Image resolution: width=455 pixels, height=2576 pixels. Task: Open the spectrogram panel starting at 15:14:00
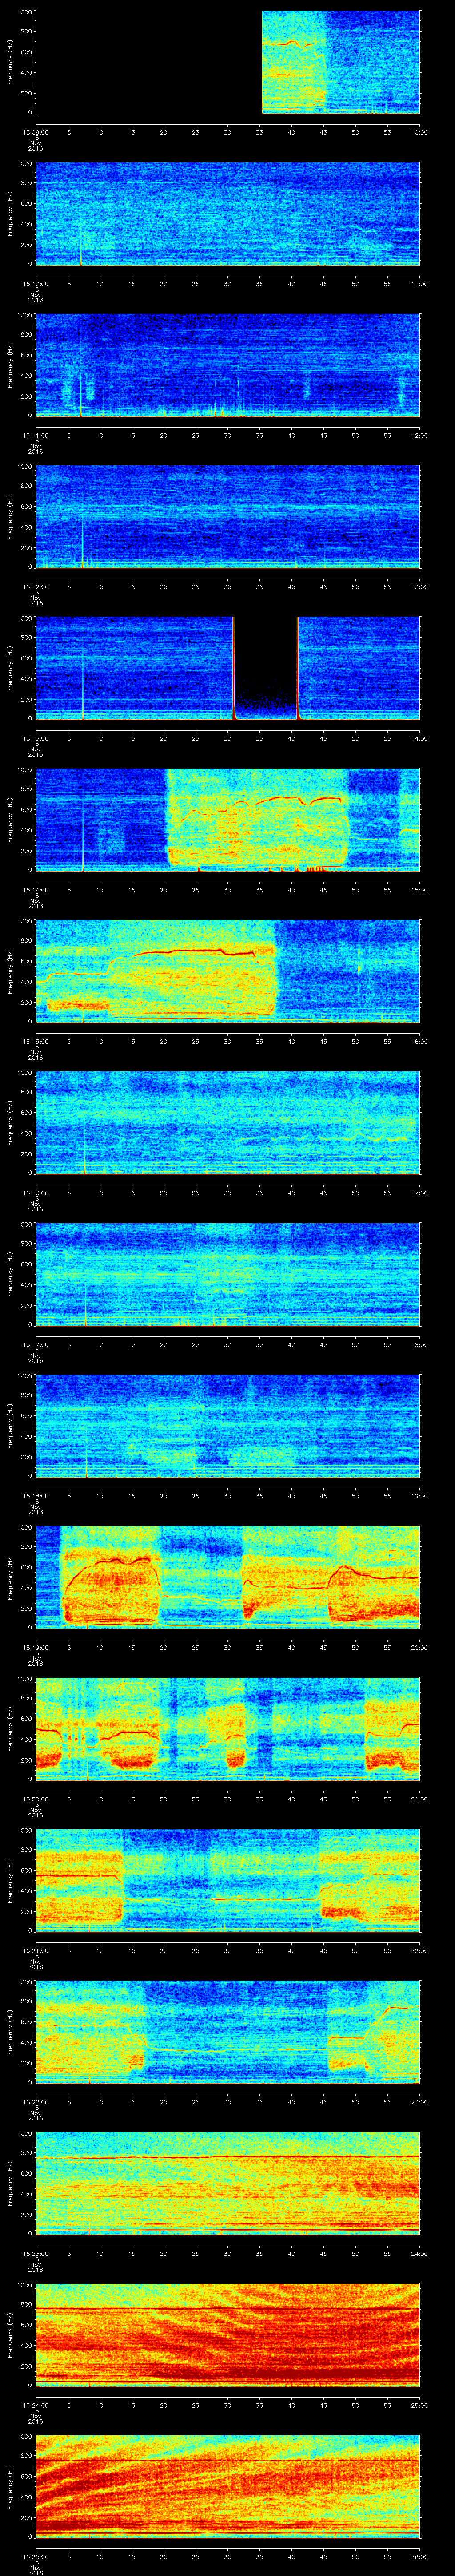(x=228, y=819)
